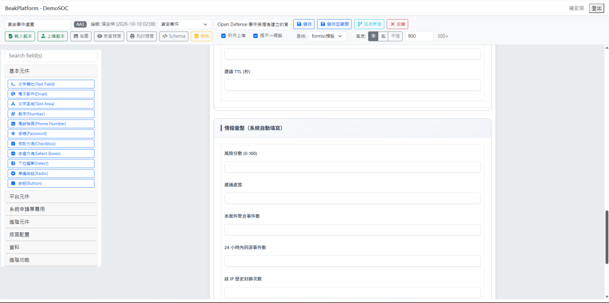This screenshot has height=303, width=609.
Task: Click the width input showing 900
Action: tap(419, 36)
